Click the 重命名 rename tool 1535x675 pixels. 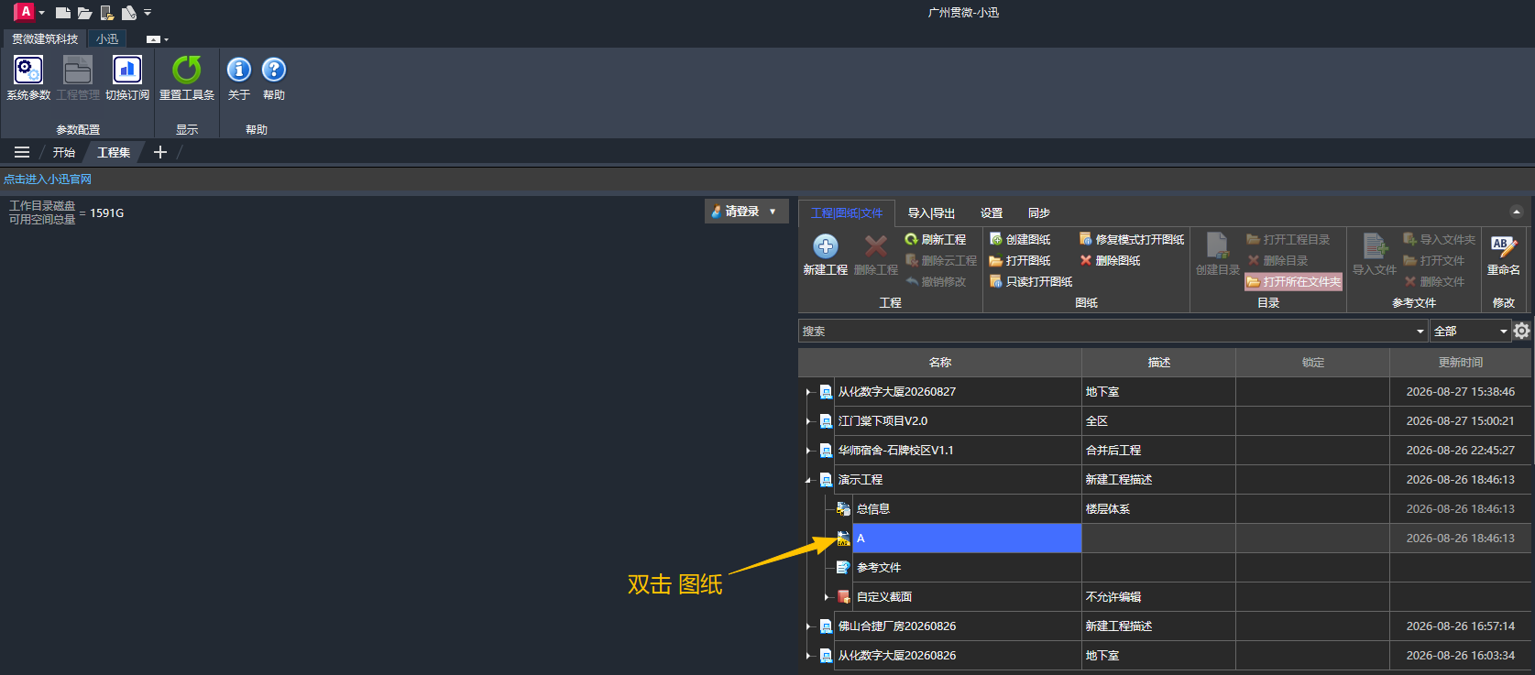click(x=1504, y=256)
